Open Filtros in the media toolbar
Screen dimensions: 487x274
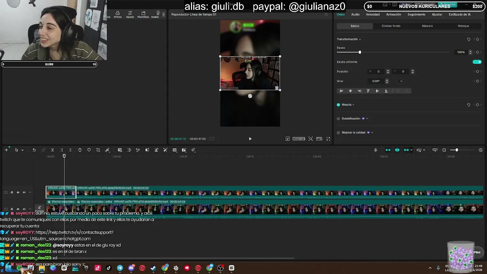118,14
